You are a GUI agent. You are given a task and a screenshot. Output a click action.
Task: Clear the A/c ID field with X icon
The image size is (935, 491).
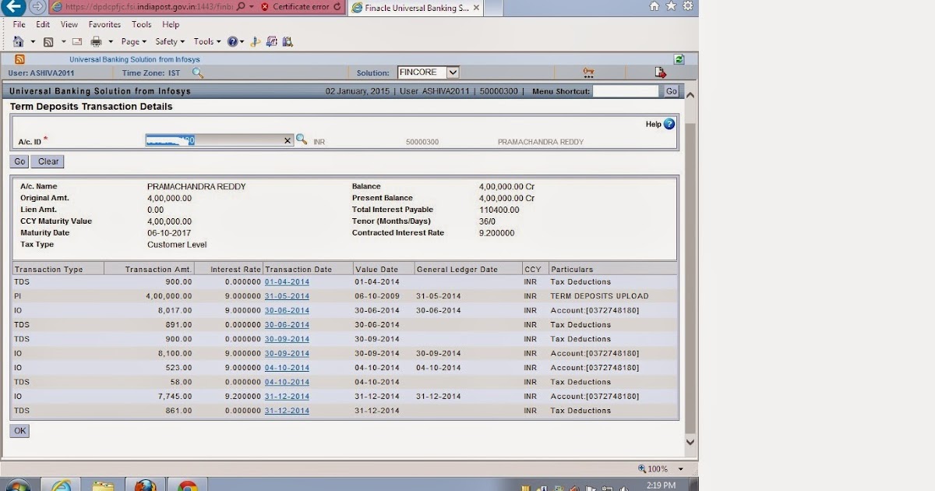click(288, 141)
